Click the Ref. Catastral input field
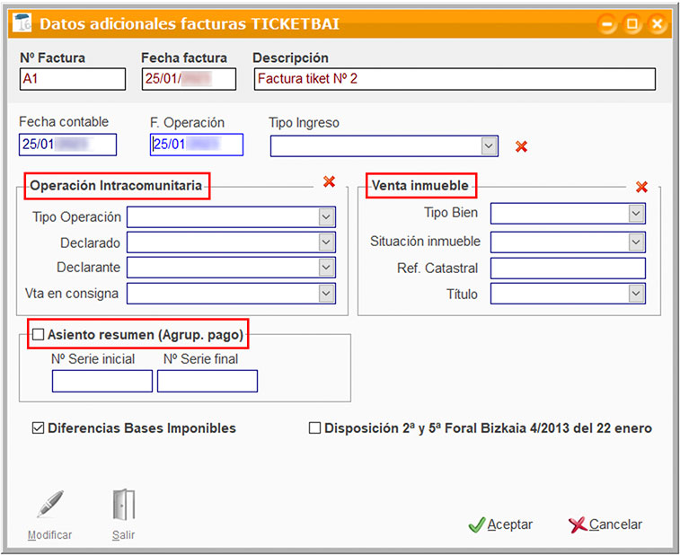 (x=568, y=268)
